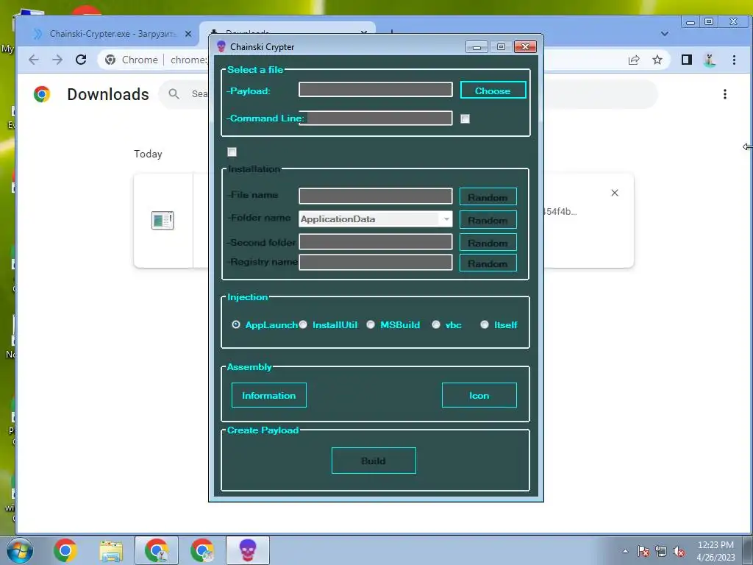Reload the Chrome page
Image resolution: width=753 pixels, height=565 pixels.
81,60
